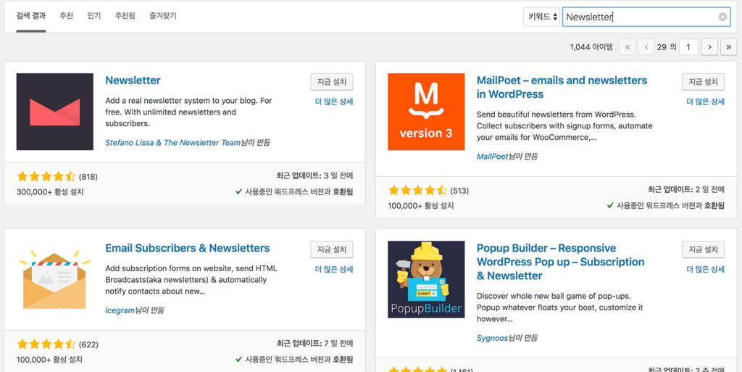742x372 pixels.
Task: Install MailPoet using 지금 설치 button
Action: click(x=703, y=82)
